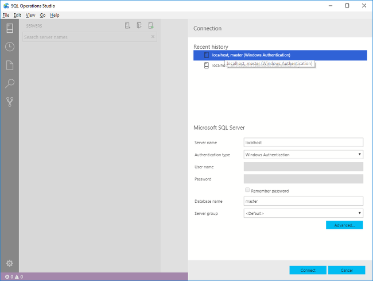Click the Authentication type label
This screenshot has height=281, width=373.
tap(212, 155)
